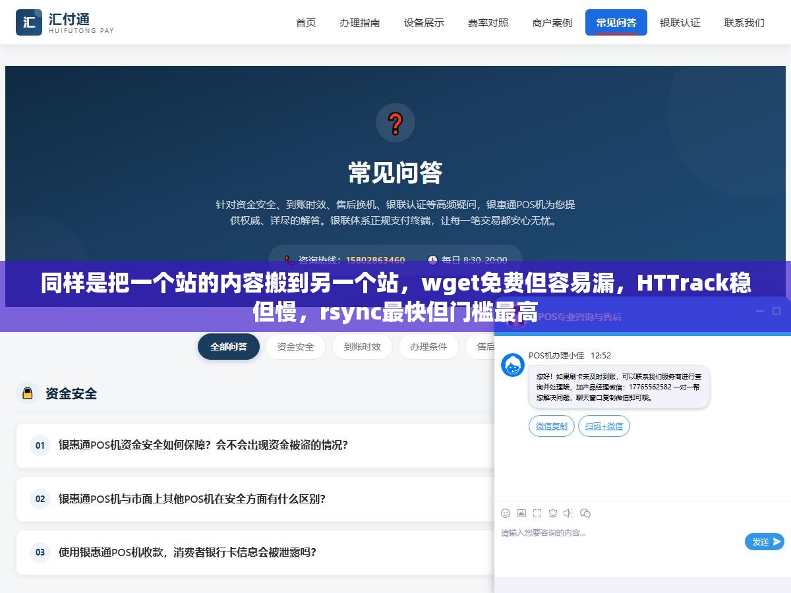Select 费率对照 nav link

click(x=488, y=22)
